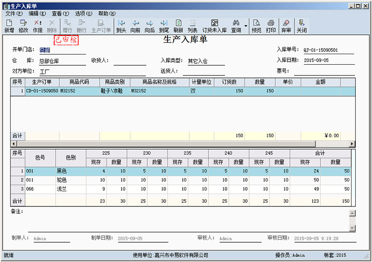
Task: Click the 审核人 field showing Admin
Action: pyautogui.click(x=240, y=239)
